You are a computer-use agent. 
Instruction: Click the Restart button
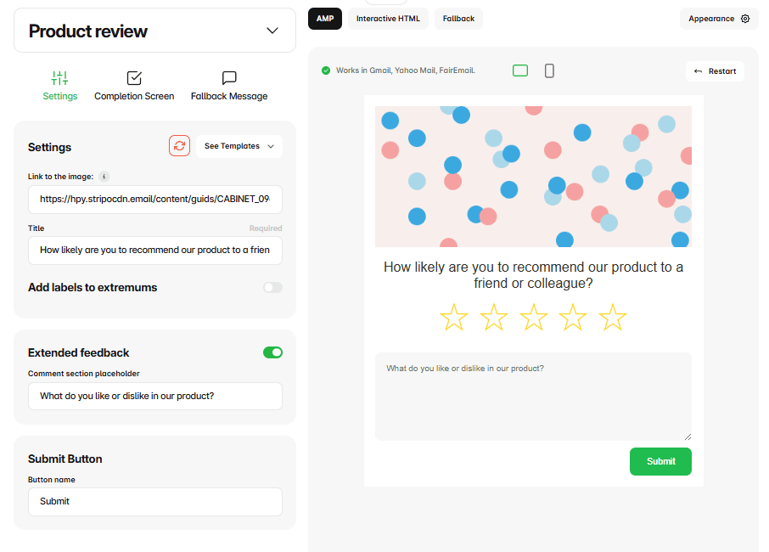point(715,70)
